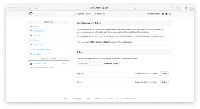Open the Security link in sidebar
Screen dimensions: 200x109
tap(36, 36)
